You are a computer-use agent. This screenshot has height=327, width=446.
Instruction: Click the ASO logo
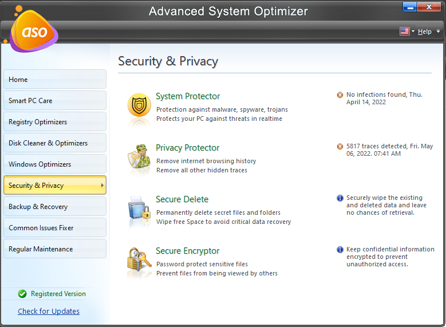[x=34, y=31]
